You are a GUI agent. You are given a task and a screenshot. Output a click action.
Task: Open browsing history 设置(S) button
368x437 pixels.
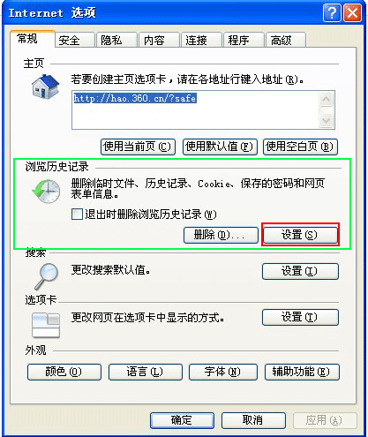300,235
